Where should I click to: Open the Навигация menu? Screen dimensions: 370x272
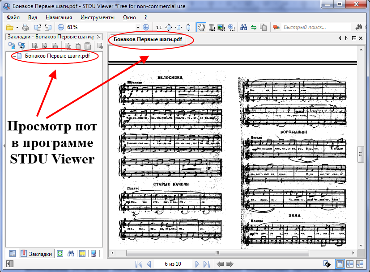[x=59, y=17]
